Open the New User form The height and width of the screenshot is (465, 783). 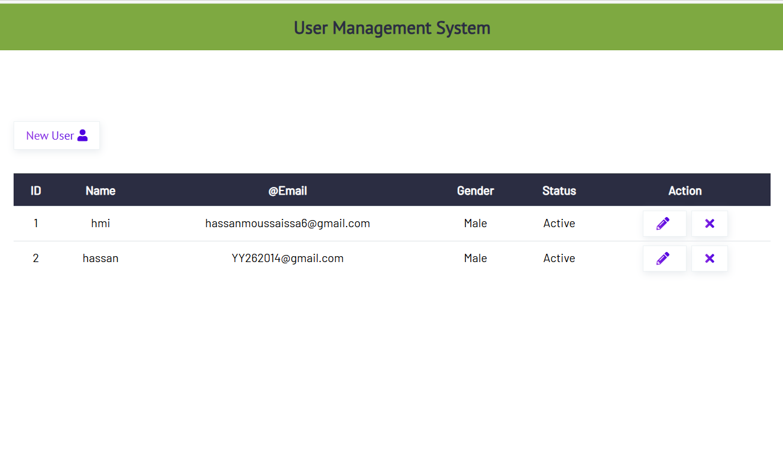[x=56, y=135]
